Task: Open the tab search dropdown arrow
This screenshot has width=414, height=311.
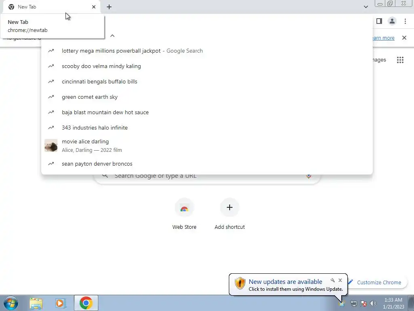Action: tap(365, 7)
